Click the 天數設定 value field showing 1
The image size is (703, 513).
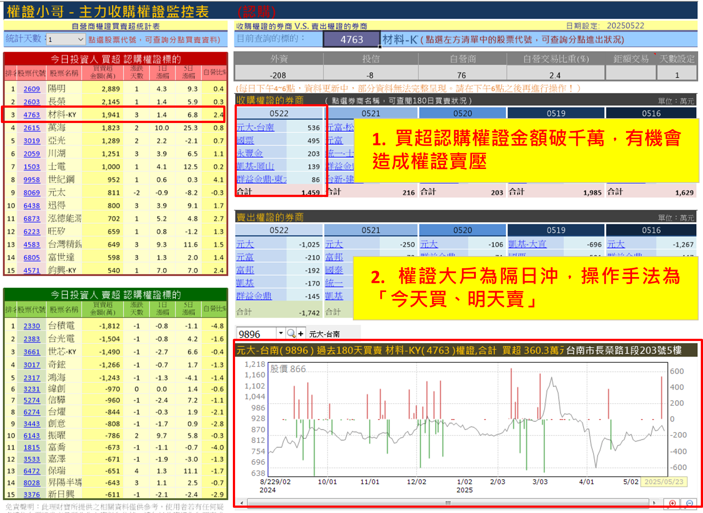(x=677, y=75)
